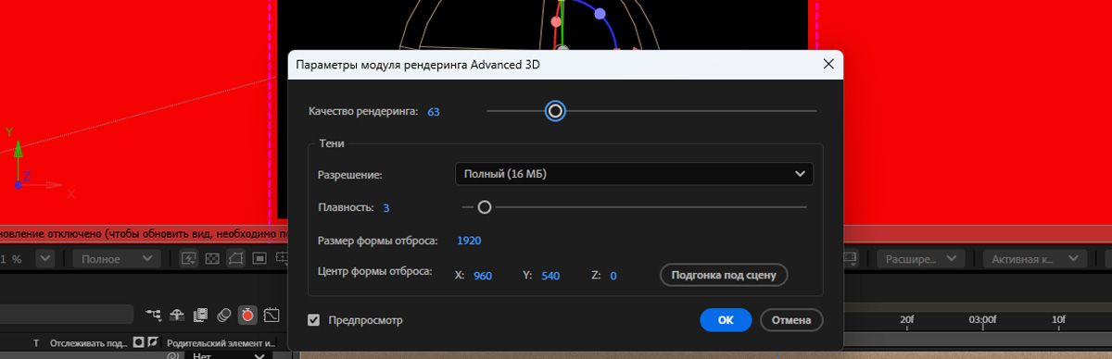Toggle the composition mini-flowchart icon

click(x=153, y=315)
